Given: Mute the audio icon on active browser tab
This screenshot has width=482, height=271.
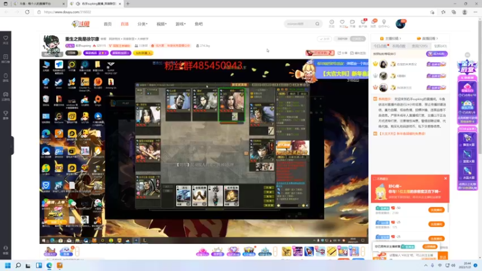Looking at the screenshot, I should point(78,4).
